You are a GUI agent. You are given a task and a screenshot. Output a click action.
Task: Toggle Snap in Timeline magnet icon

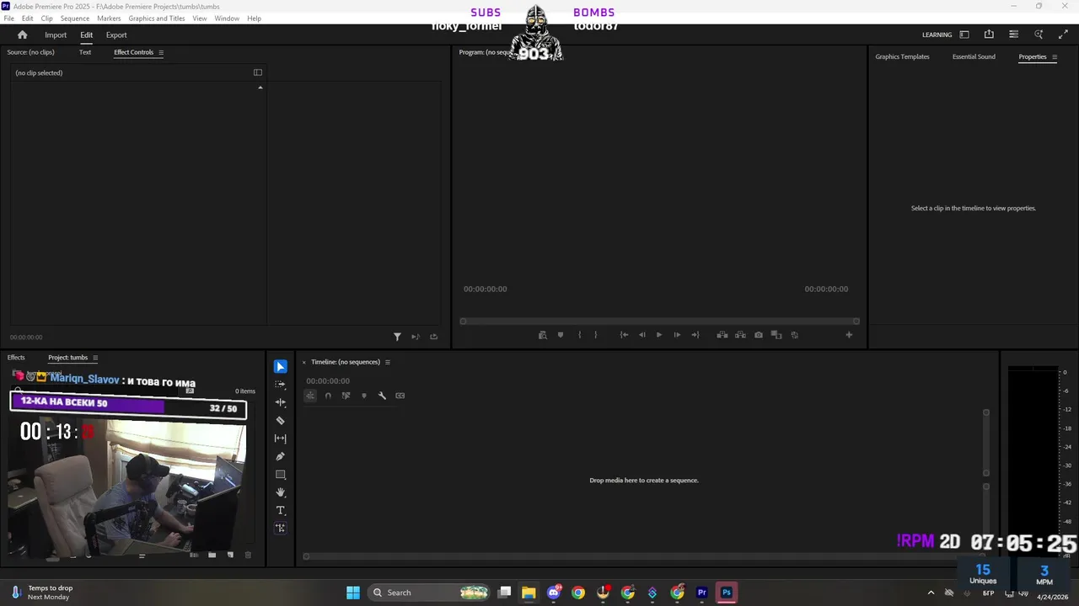(x=328, y=396)
